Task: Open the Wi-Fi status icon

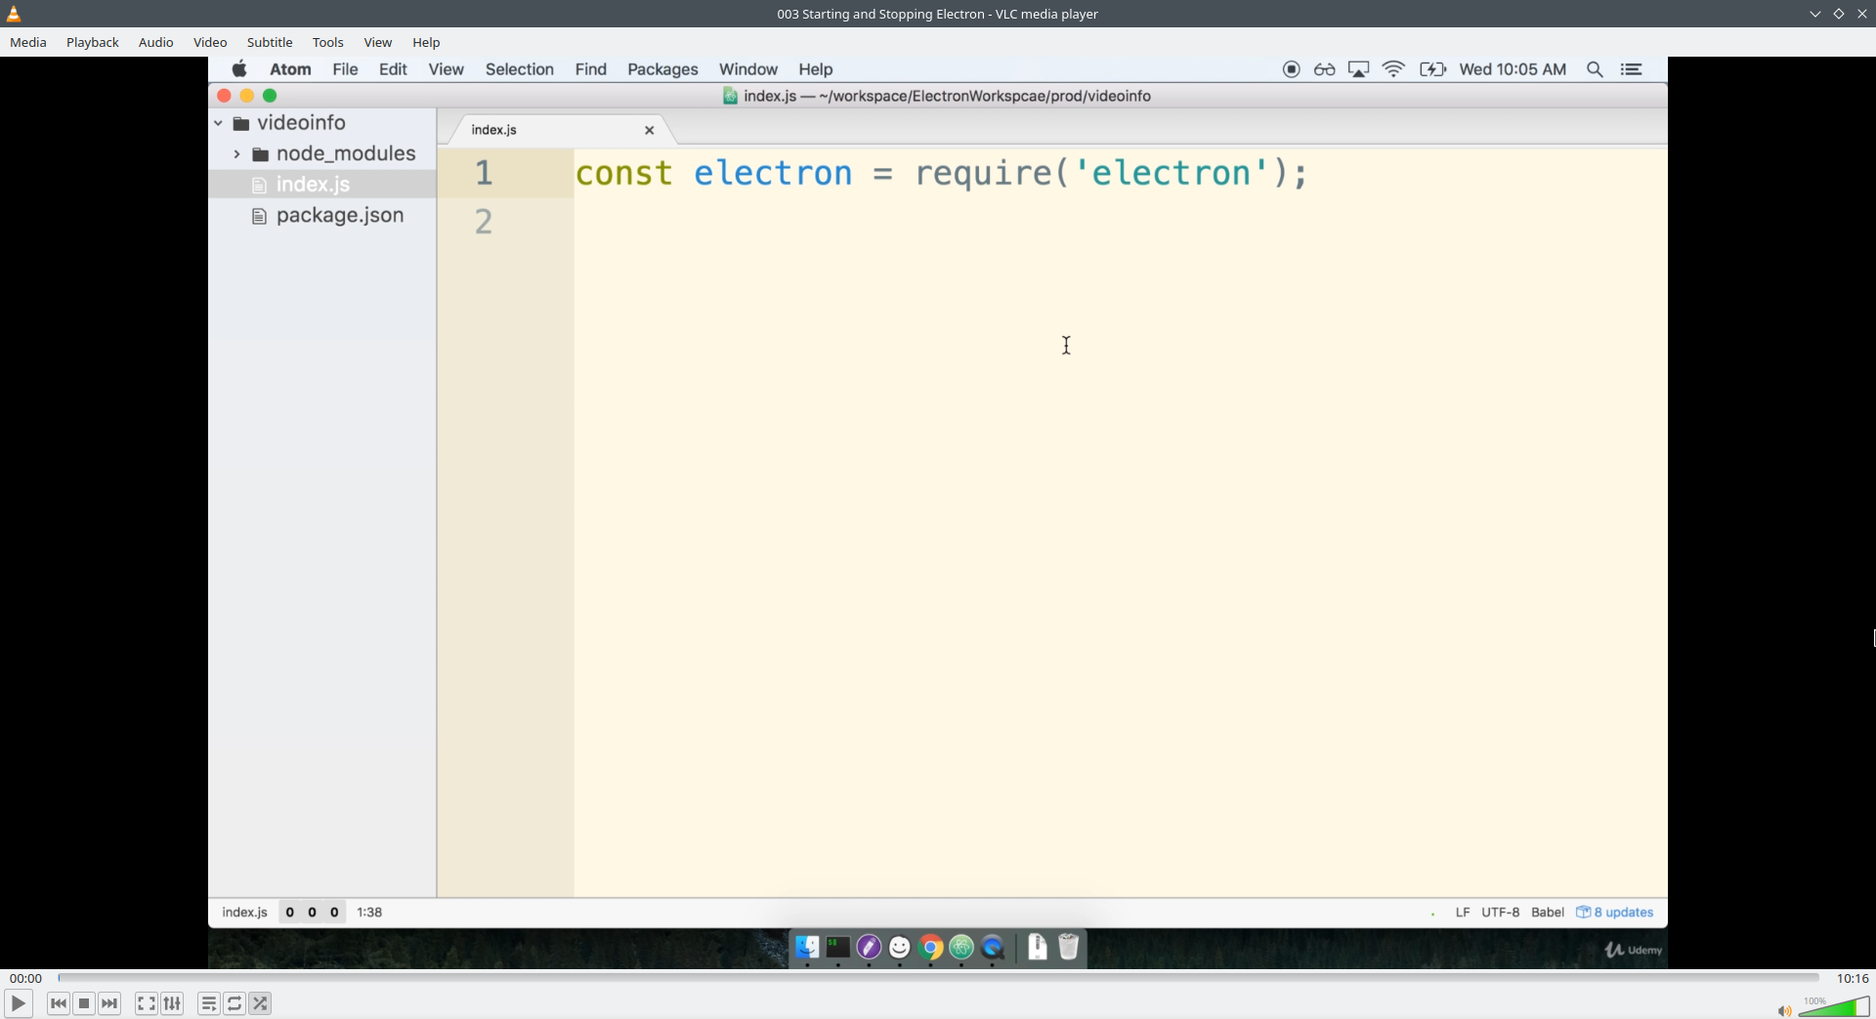Action: click(1393, 69)
